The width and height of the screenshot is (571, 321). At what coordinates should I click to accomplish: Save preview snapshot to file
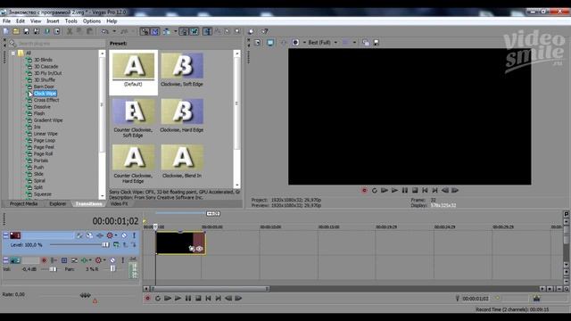377,43
